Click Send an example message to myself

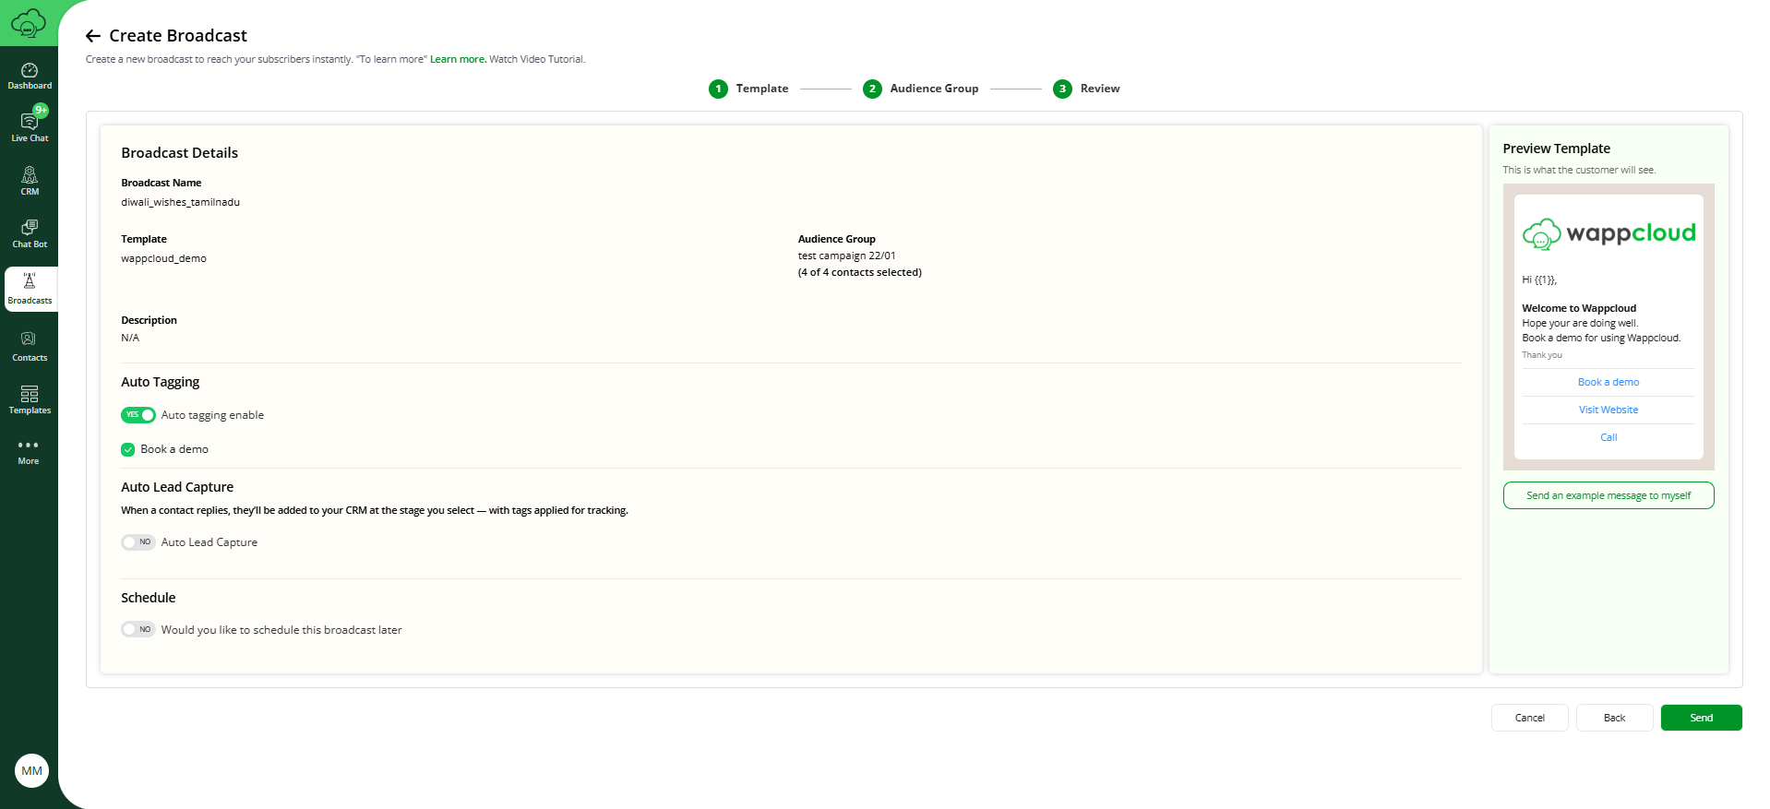click(1608, 495)
